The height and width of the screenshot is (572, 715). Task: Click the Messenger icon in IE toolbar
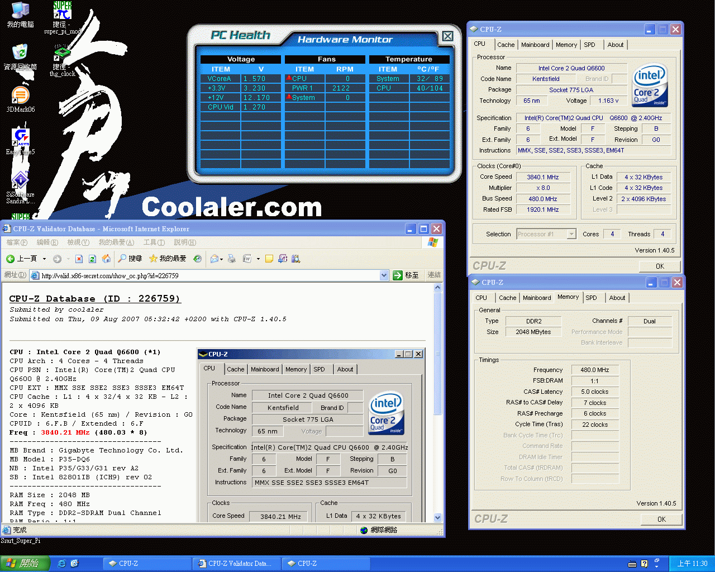coord(283,259)
